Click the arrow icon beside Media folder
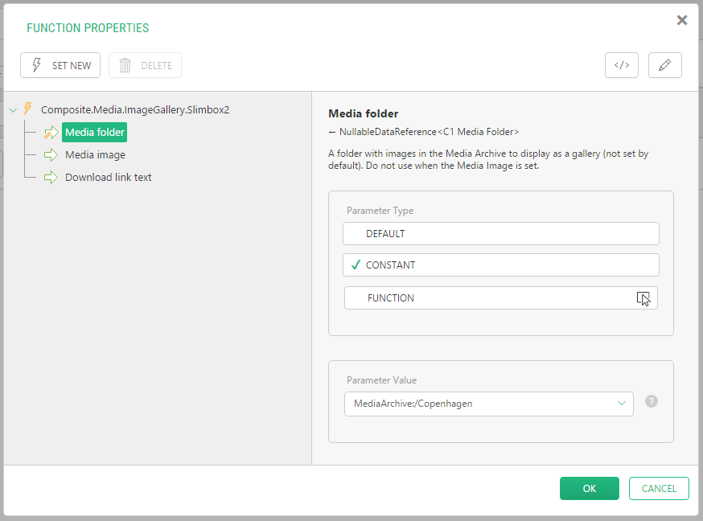The width and height of the screenshot is (703, 521). pos(51,133)
